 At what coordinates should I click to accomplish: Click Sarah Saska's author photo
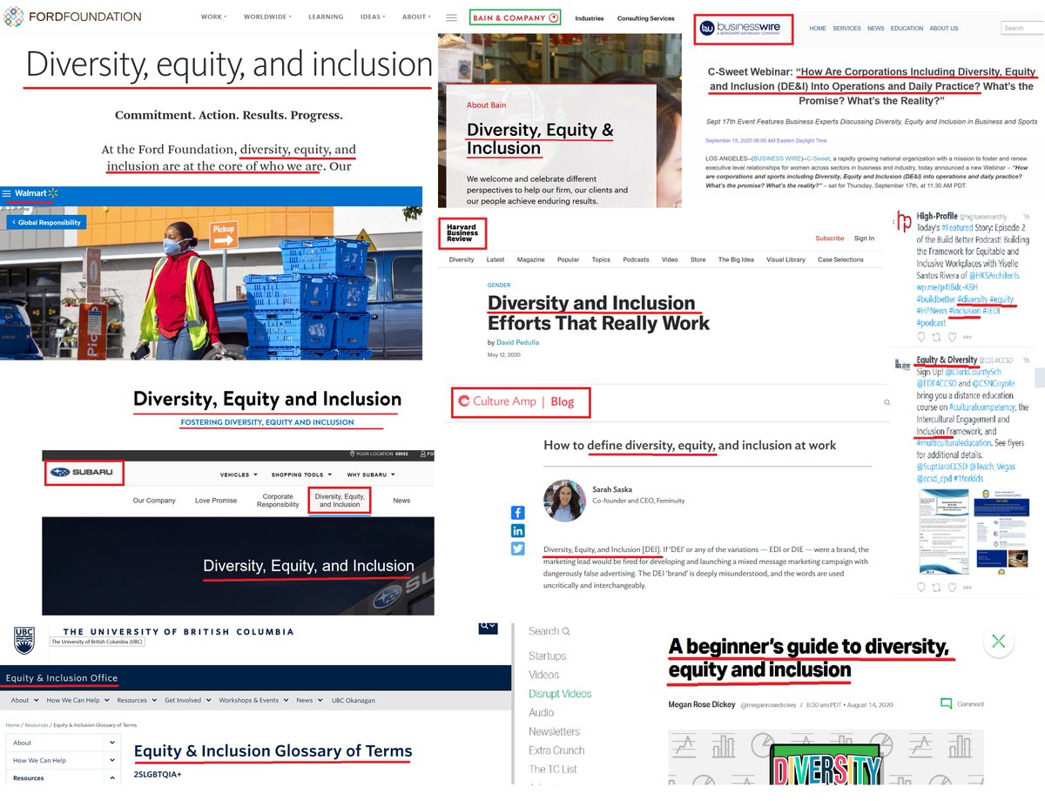564,501
